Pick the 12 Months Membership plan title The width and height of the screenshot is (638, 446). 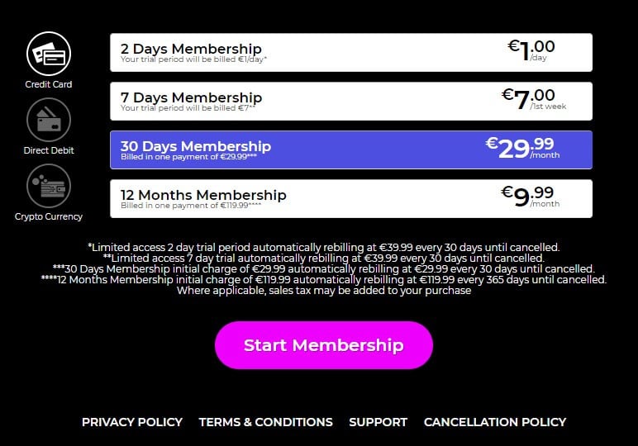[203, 195]
